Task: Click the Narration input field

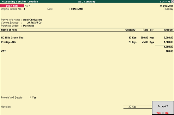Action: 66,107
